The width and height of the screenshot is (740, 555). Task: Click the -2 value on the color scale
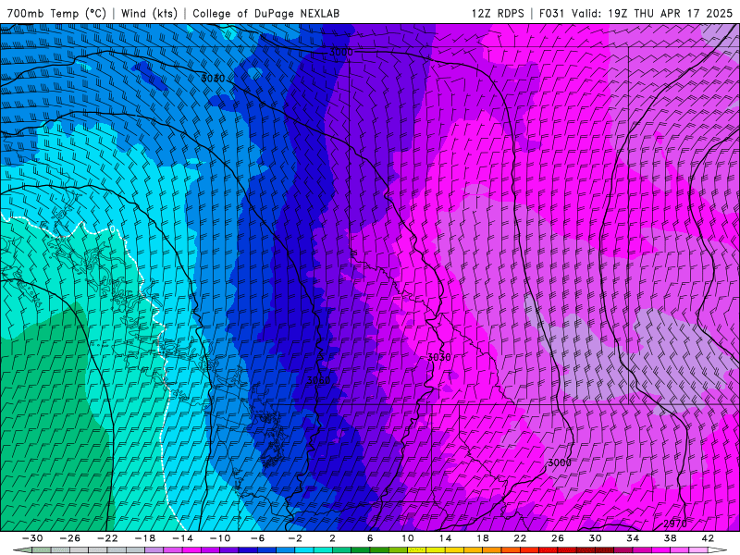[x=294, y=538]
